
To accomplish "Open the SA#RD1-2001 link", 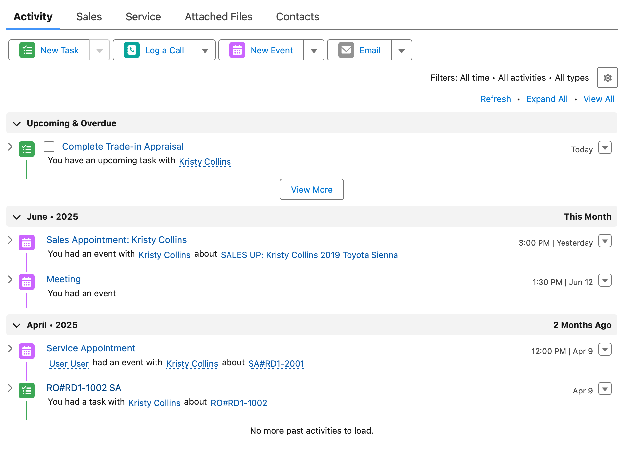I will click(x=276, y=364).
